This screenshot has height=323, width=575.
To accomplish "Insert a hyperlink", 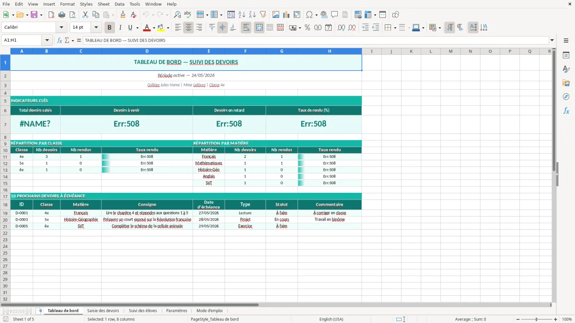I will (x=324, y=15).
